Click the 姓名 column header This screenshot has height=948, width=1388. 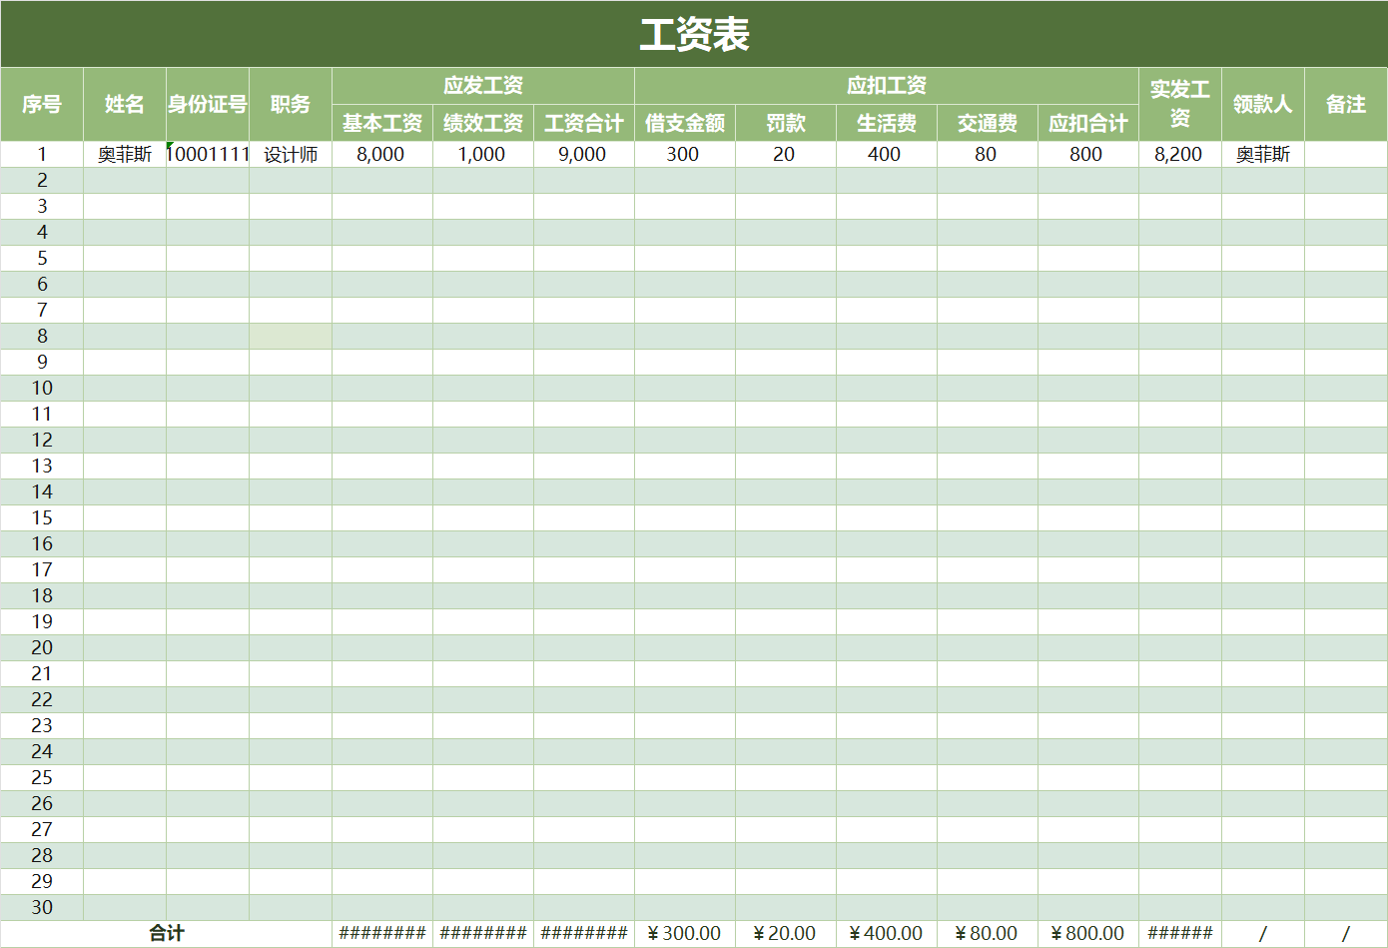point(122,104)
